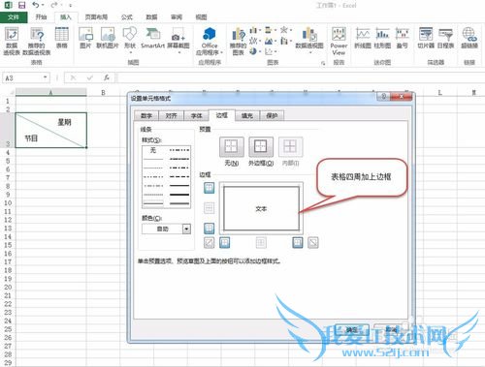Click the insert function fx button
The image size is (485, 367).
[107, 77]
